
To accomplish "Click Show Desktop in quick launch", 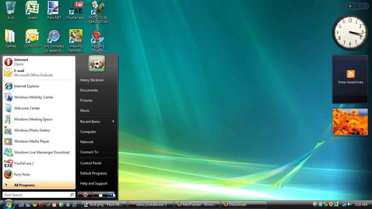I will (x=21, y=205).
